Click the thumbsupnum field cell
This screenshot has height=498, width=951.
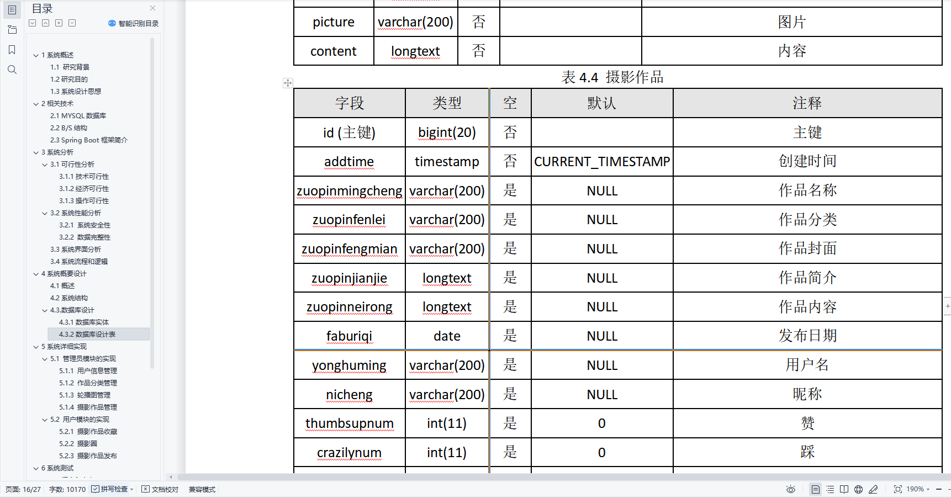pos(350,423)
